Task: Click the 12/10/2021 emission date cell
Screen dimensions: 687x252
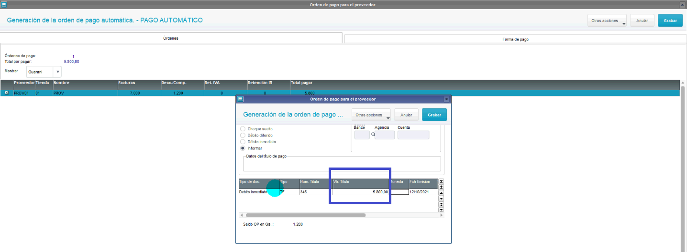Action: (x=423, y=192)
